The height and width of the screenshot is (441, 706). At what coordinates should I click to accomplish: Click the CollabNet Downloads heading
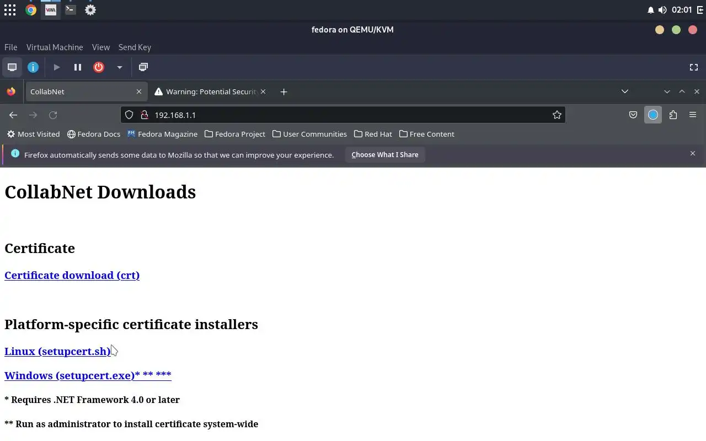(100, 192)
